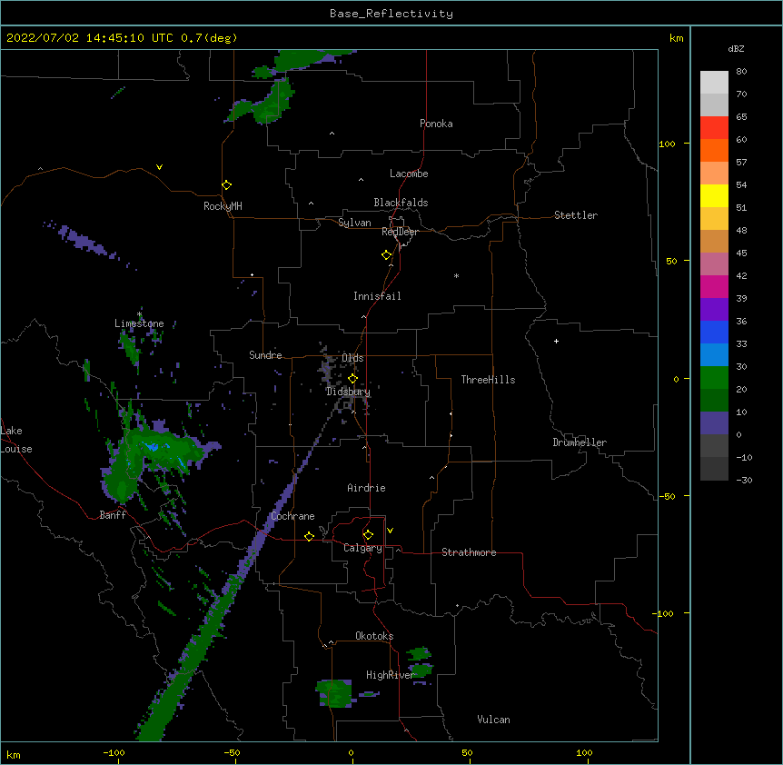
Task: Click the Innisfail town label
Action: coord(377,296)
